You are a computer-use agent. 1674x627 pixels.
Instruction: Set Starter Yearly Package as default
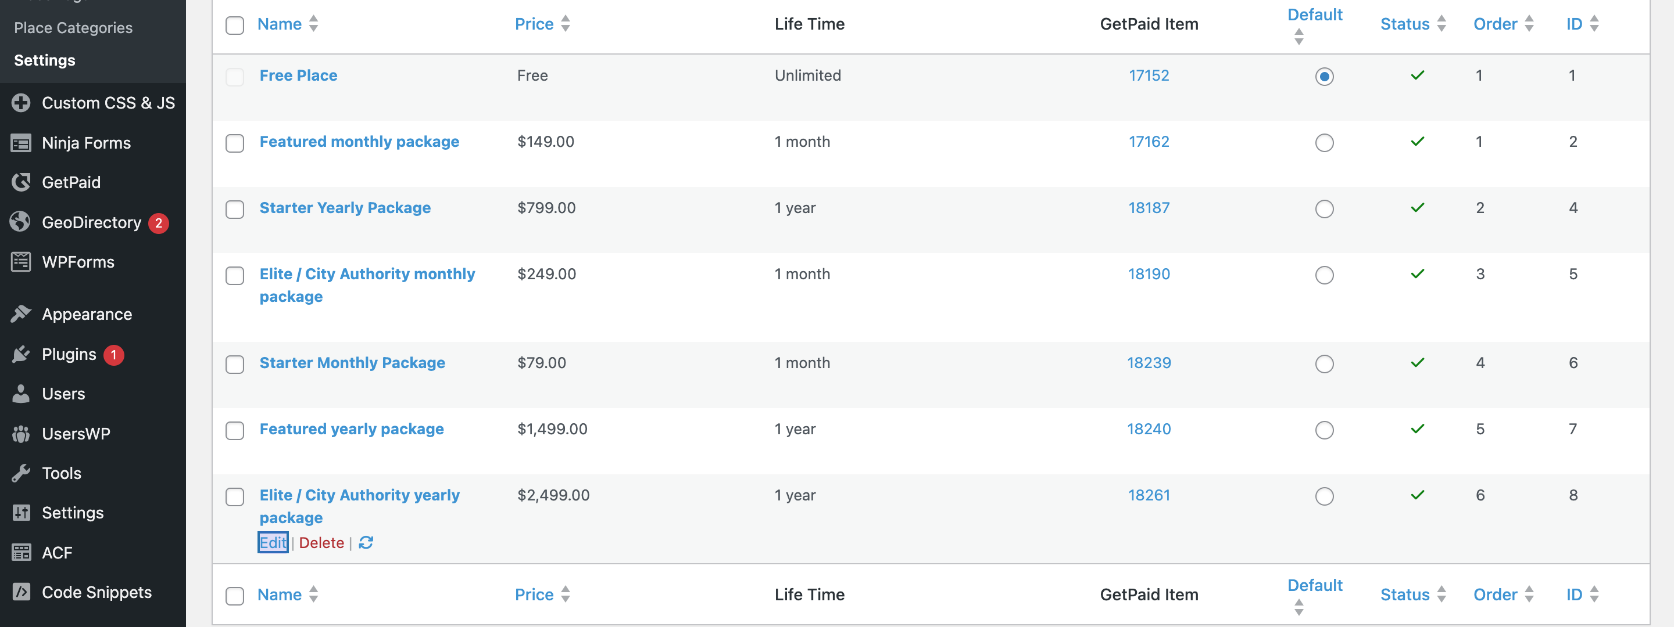(1324, 209)
